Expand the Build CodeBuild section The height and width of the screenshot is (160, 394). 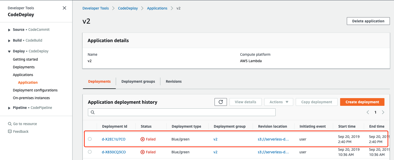pos(10,41)
